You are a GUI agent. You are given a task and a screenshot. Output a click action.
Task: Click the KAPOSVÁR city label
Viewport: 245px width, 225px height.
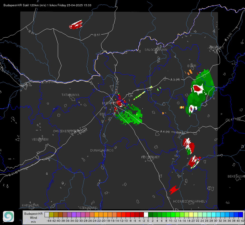tap(30, 205)
